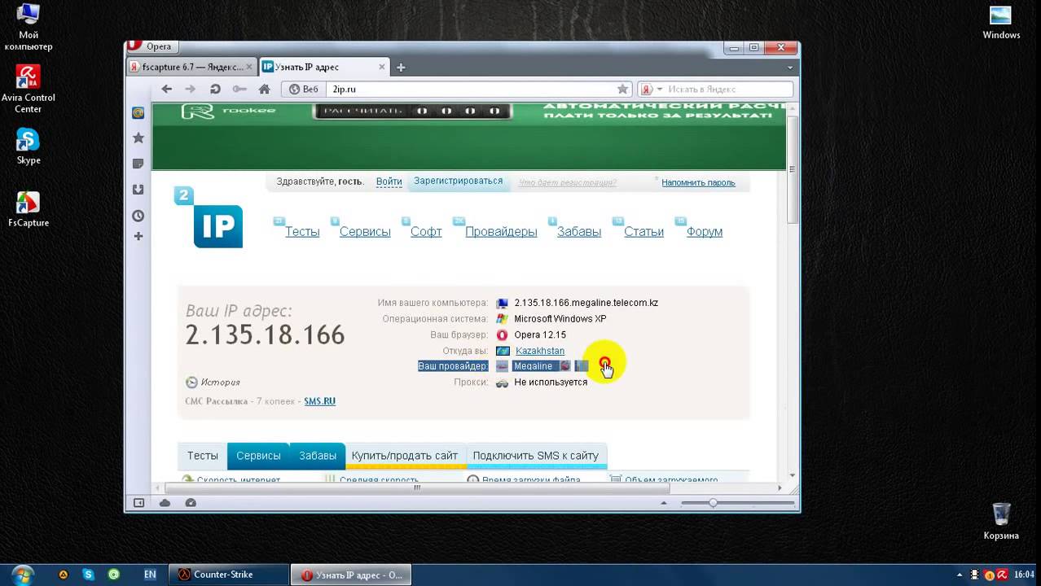This screenshot has width=1041, height=586.
Task: Open the closed tabs list dropdown
Action: click(x=790, y=68)
